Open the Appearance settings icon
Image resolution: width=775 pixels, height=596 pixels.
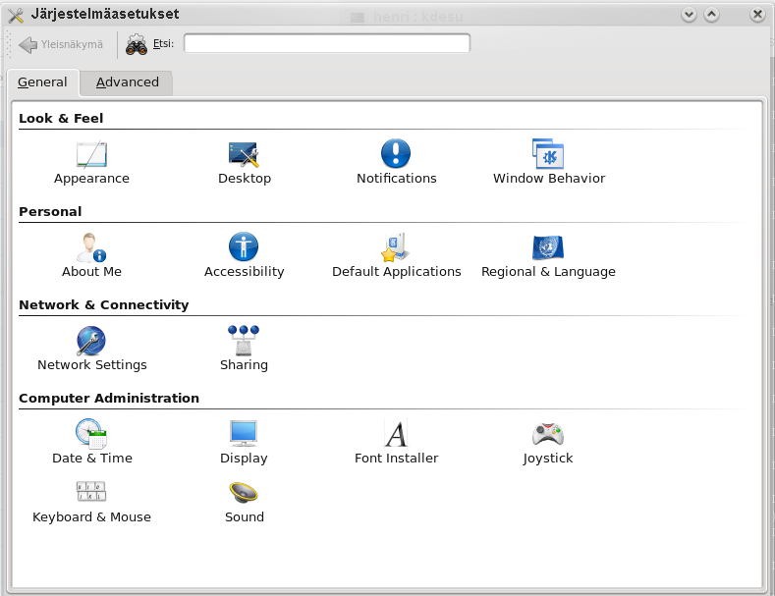point(91,155)
